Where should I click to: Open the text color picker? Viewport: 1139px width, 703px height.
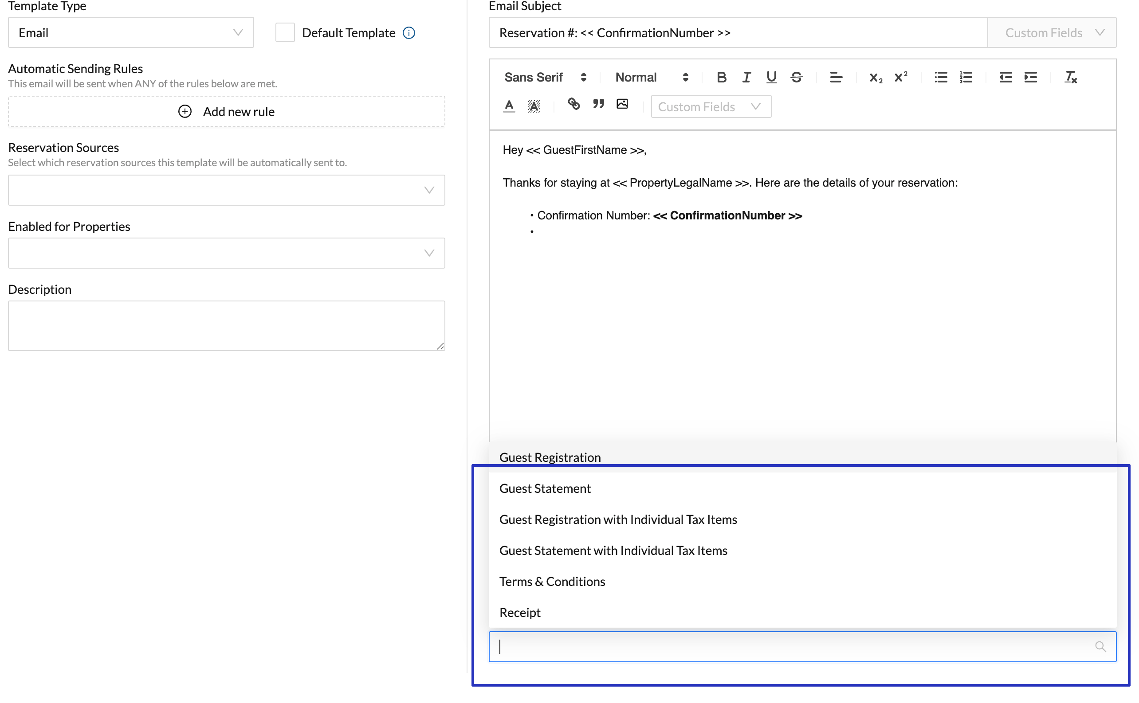[x=509, y=106]
